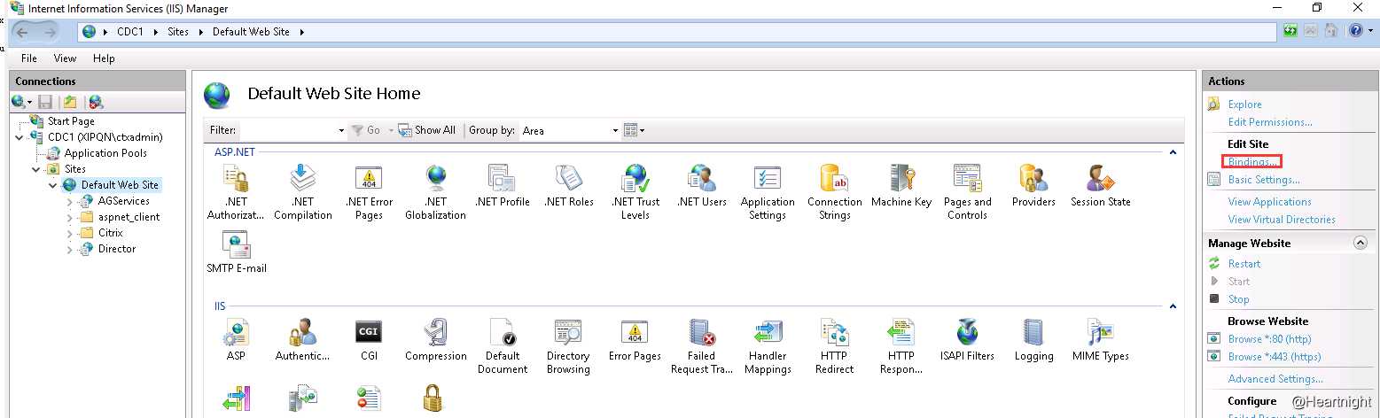This screenshot has width=1380, height=418.
Task: Restart the website
Action: (x=1244, y=264)
